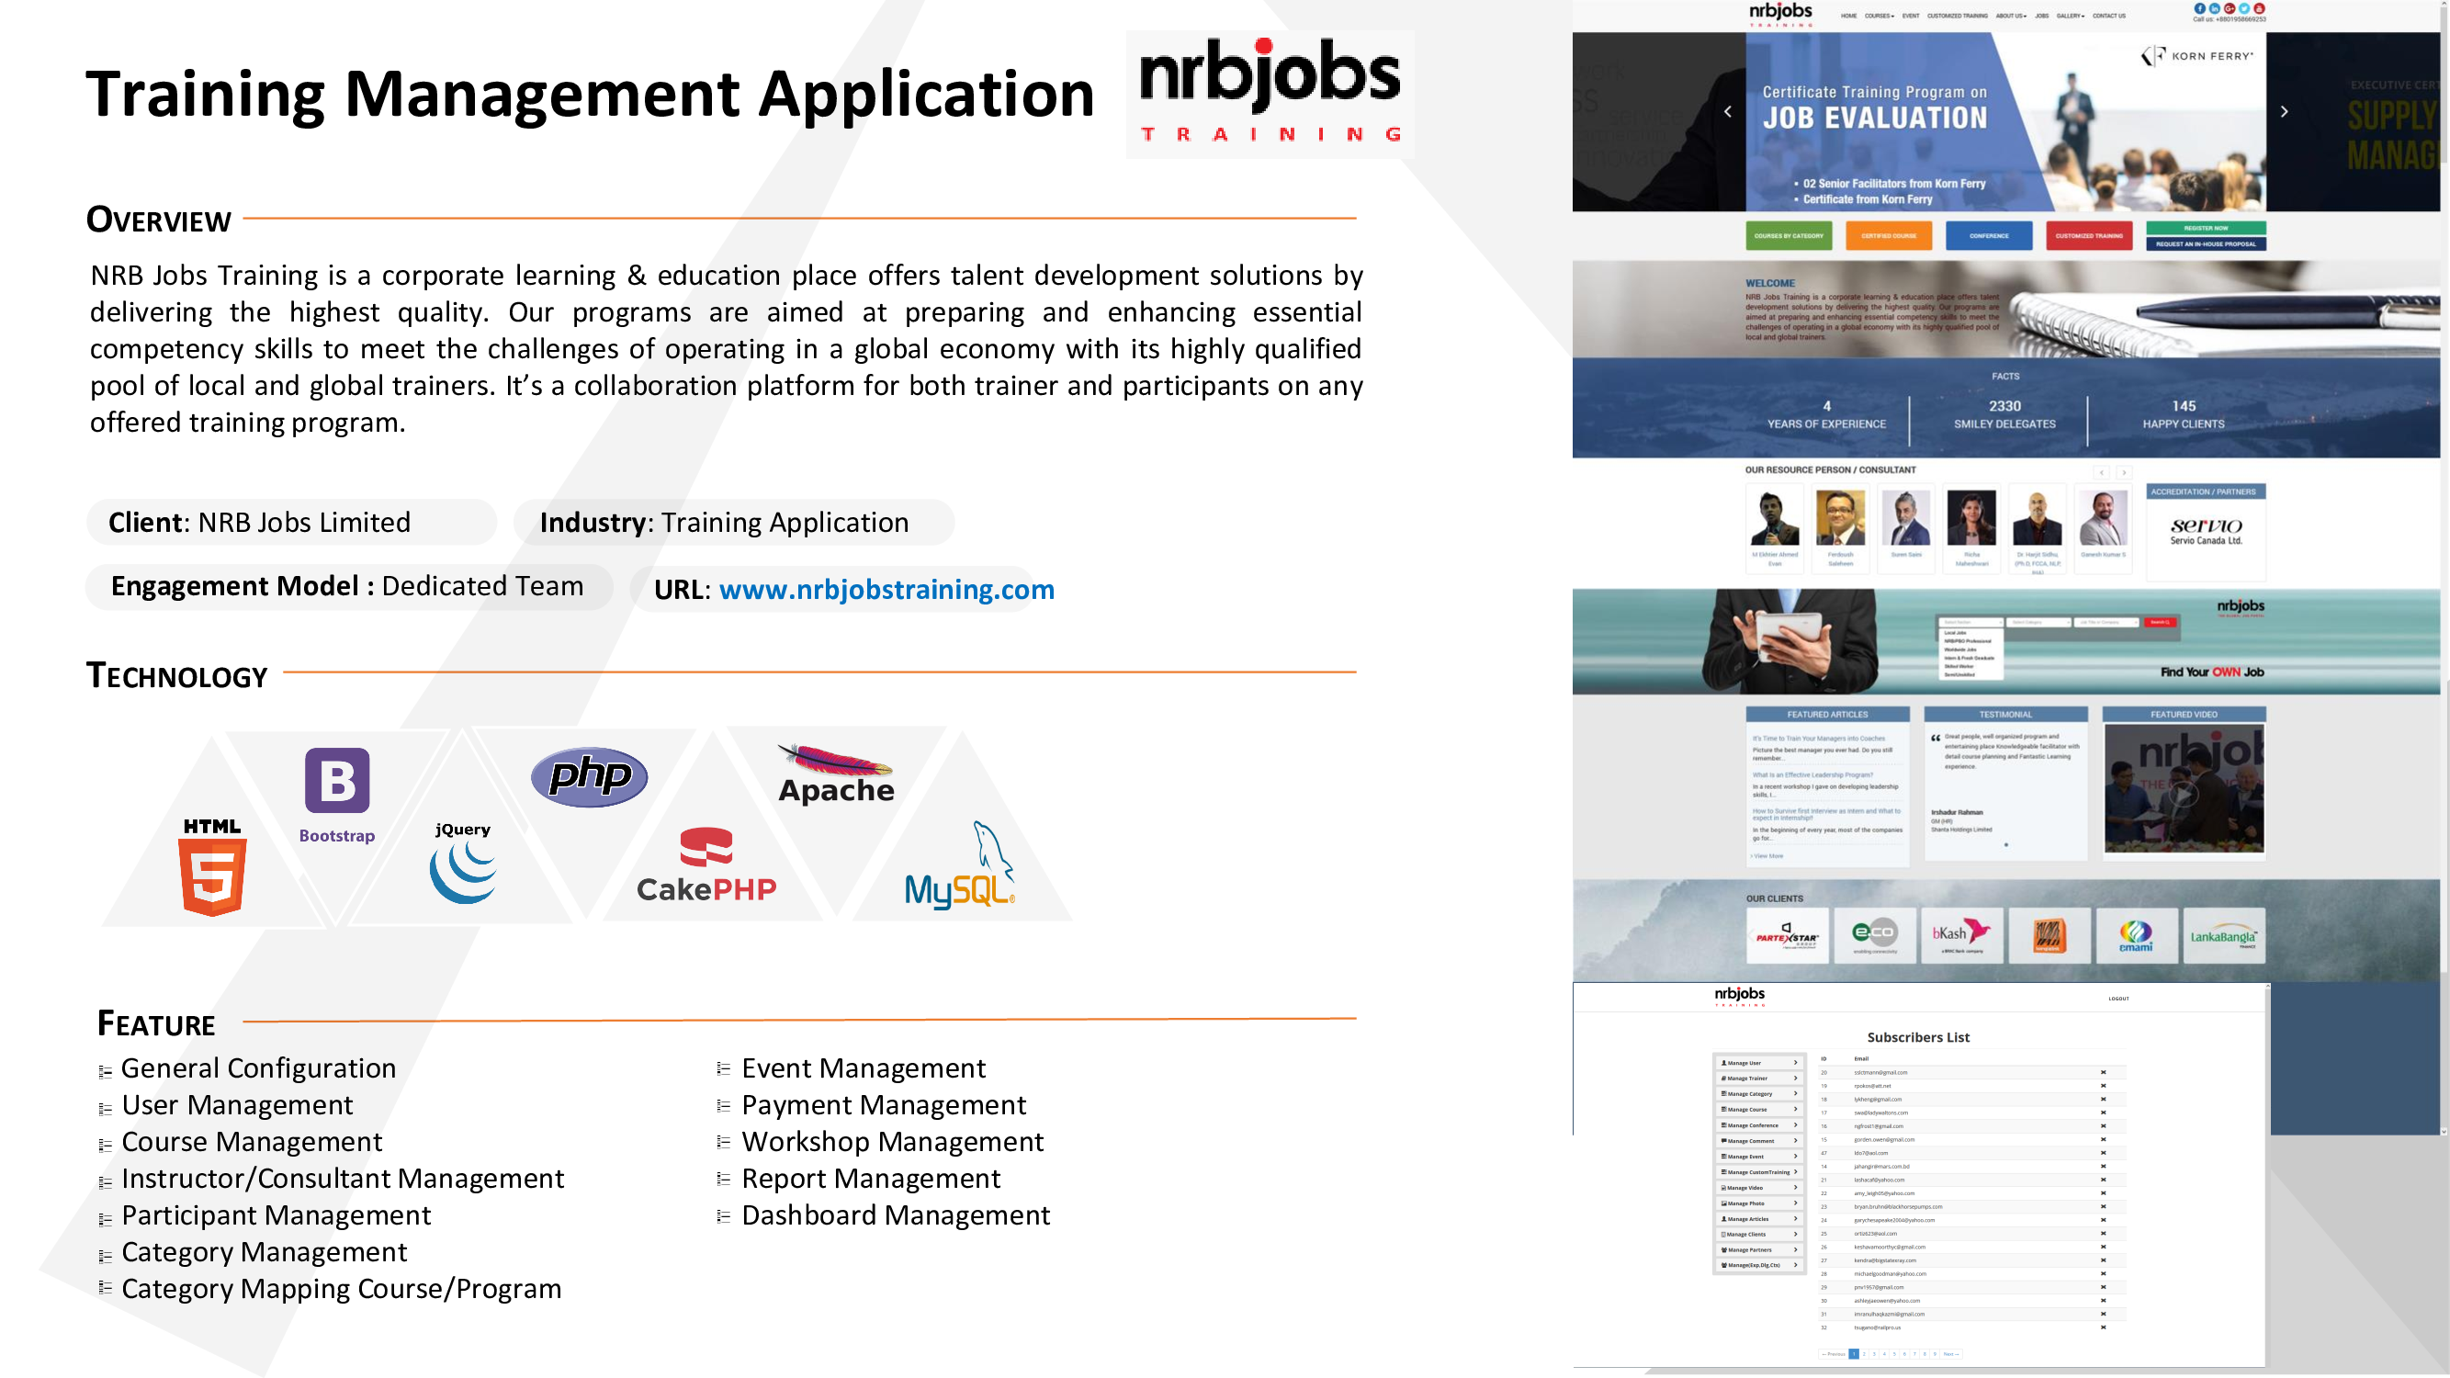Screen dimensions: 2450x1378
Task: Open the www.nrbjobstraining.com URL link
Action: click(886, 590)
